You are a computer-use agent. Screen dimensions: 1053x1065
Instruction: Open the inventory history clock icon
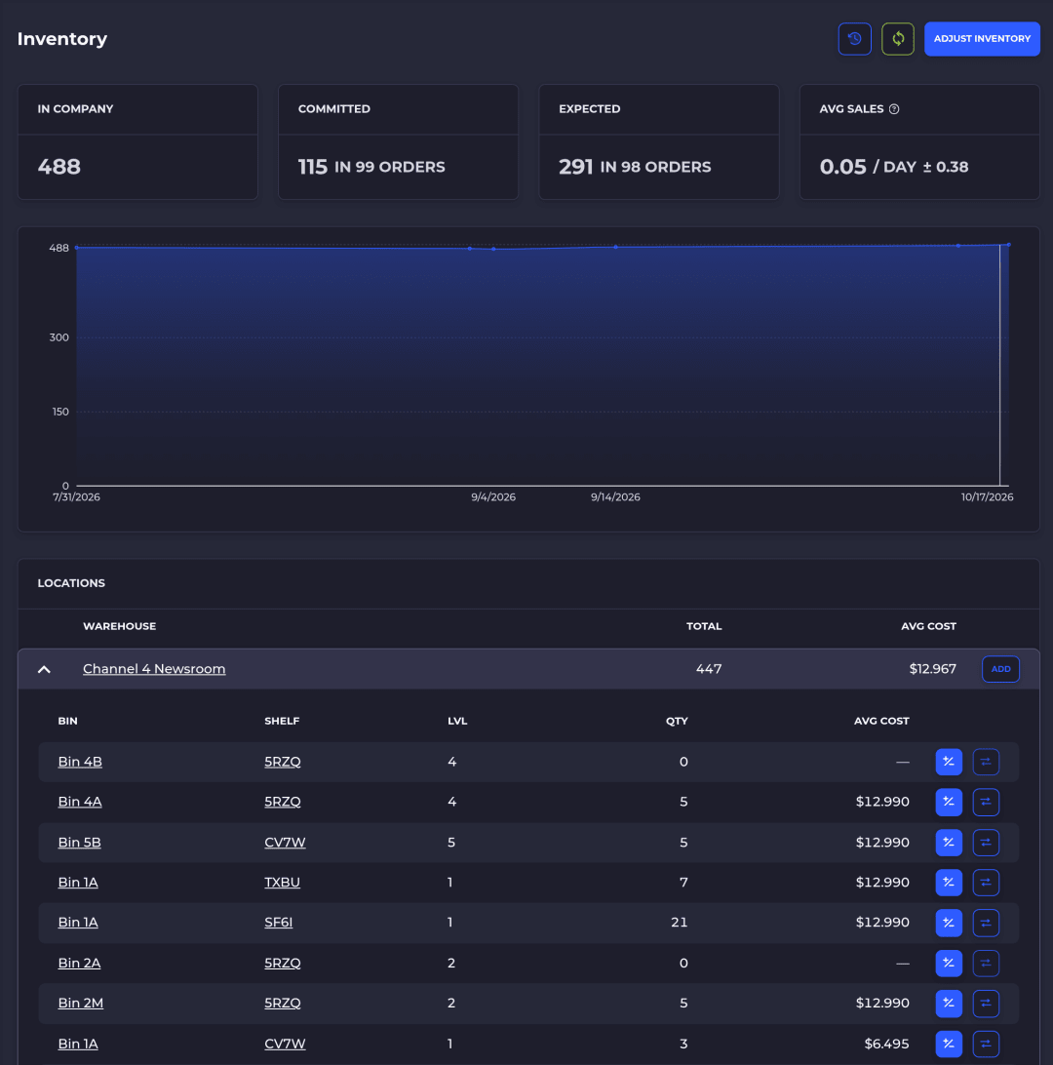tap(854, 39)
